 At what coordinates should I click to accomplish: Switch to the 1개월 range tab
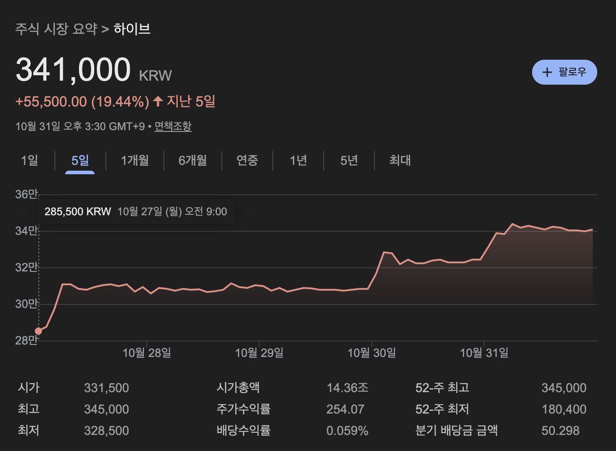coord(135,160)
